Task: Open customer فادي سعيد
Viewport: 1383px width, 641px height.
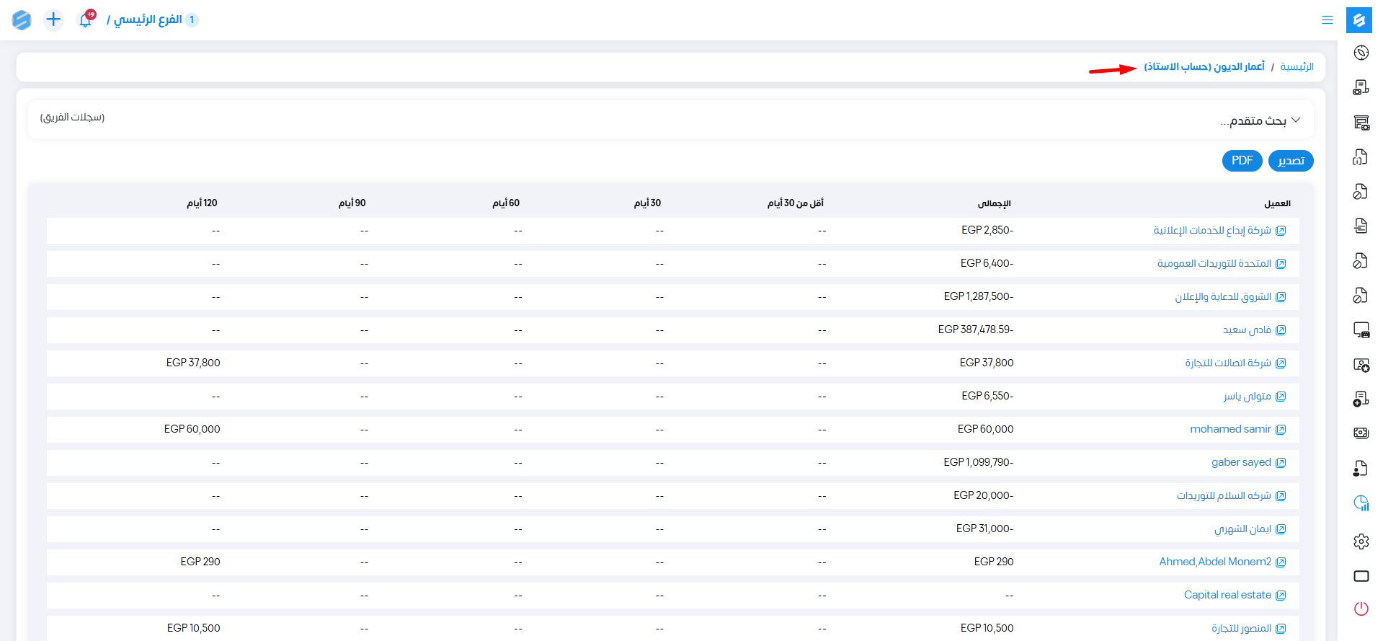Action: [x=1247, y=330]
